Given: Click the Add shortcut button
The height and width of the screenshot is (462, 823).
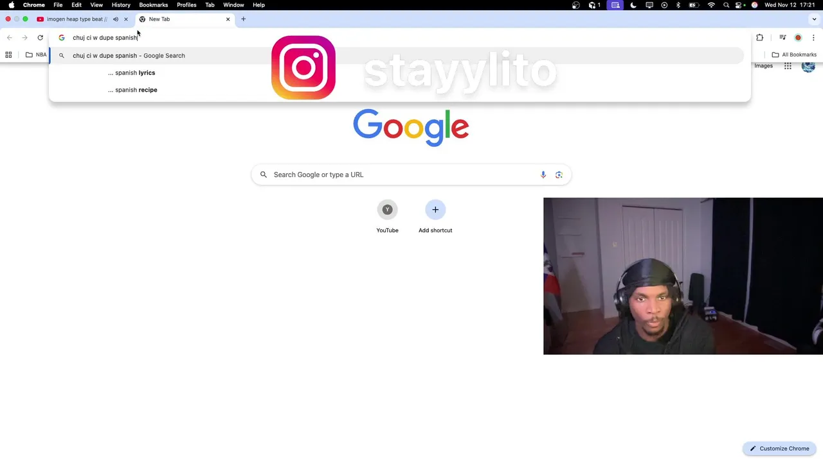Looking at the screenshot, I should 435,218.
